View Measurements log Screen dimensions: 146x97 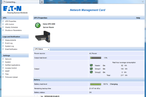pos(10,40)
